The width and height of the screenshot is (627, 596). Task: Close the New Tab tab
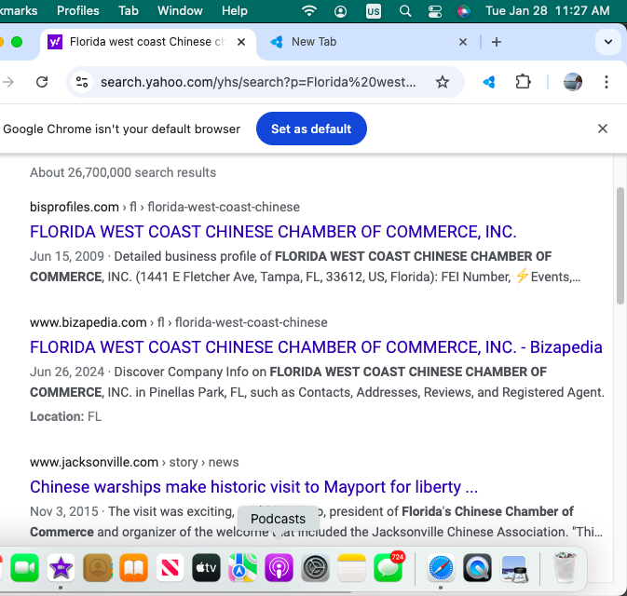[463, 42]
